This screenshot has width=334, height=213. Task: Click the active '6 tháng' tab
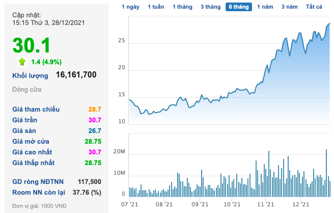pos(238,7)
